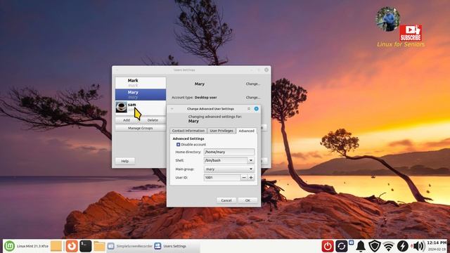
Task: Click the lightning bolt power manager icon
Action: (402, 246)
